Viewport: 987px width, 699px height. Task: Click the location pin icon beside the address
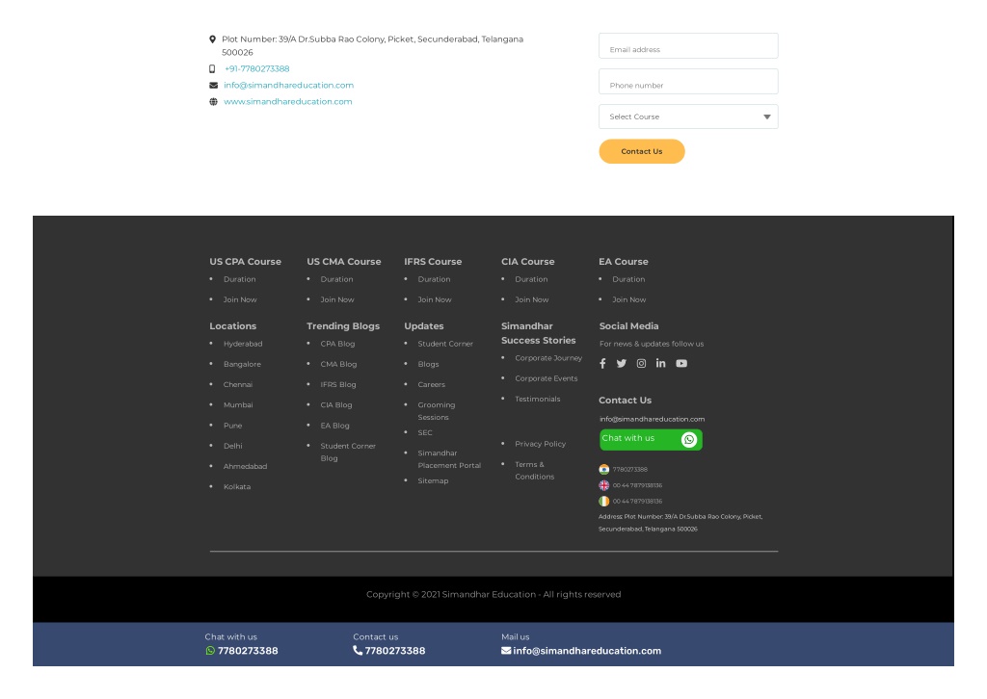pos(212,39)
